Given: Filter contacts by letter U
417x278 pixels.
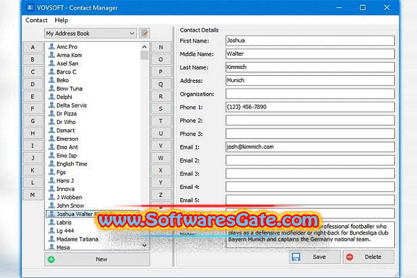Looking at the screenshot, I should coord(161,133).
